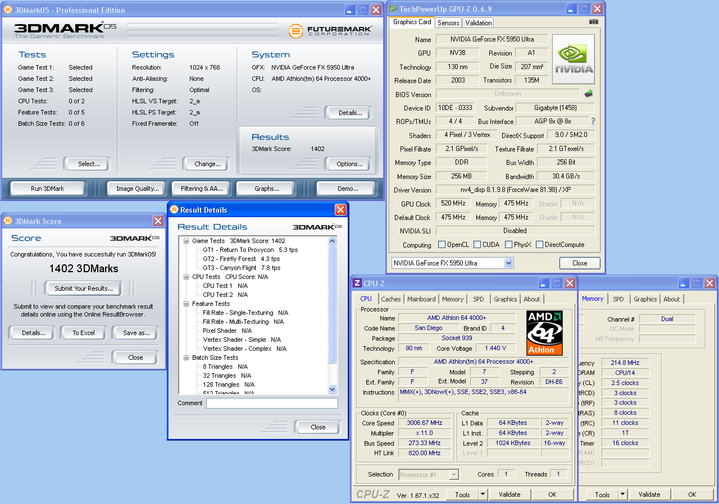Open the Image Quality dialog

point(137,189)
